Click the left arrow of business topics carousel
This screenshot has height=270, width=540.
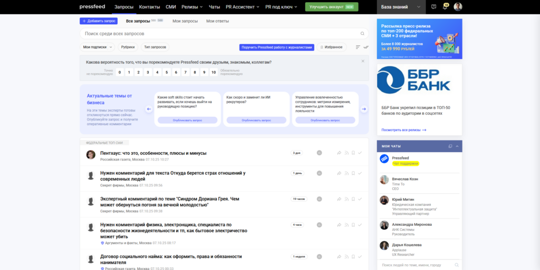click(x=149, y=109)
